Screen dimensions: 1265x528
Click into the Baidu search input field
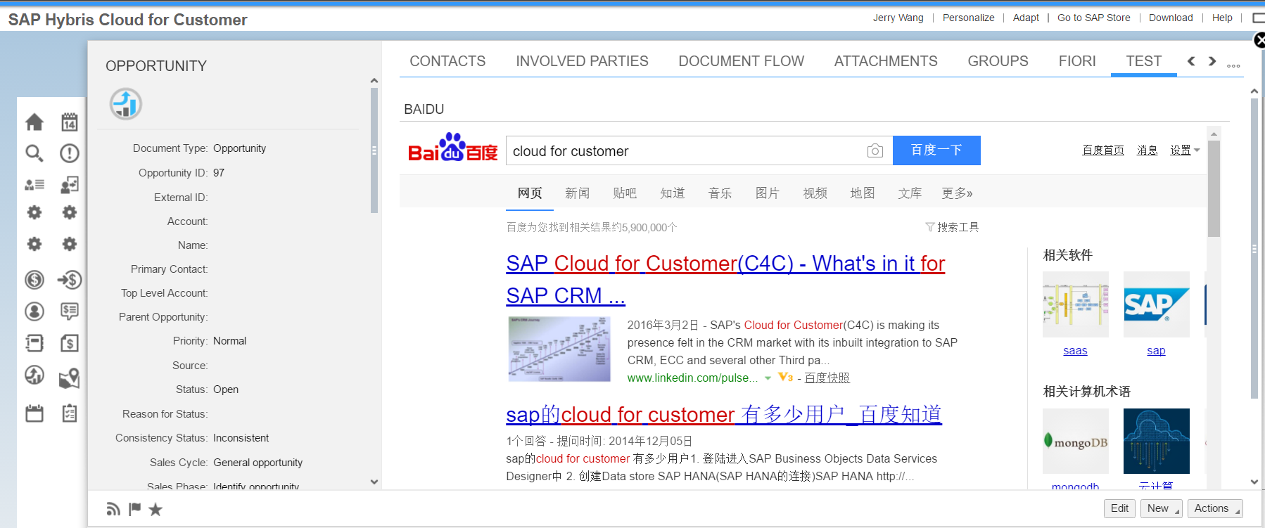(686, 150)
